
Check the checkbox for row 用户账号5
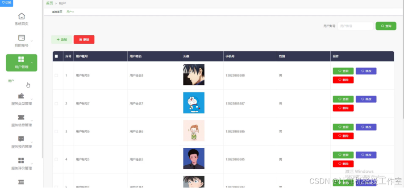coord(56,159)
